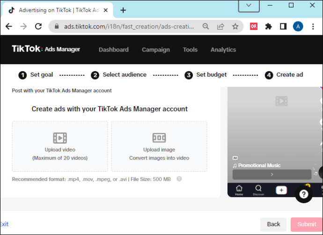Click the Upload image filmstrip icon
Viewport: 323px width, 235px height.
159,138
